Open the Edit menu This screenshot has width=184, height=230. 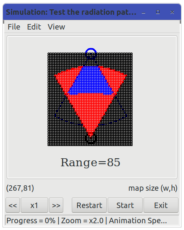point(34,27)
